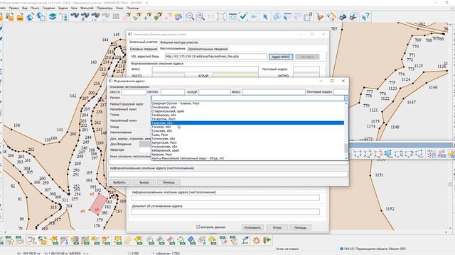Click the layers stack toolbar icon
This screenshot has height=255, width=455.
coord(53,16)
